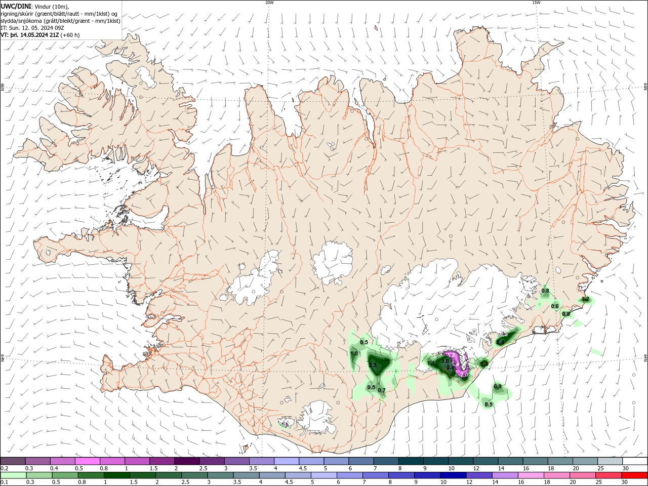Click the bright pink 0.5 swatch in the top legend row

click(87, 461)
